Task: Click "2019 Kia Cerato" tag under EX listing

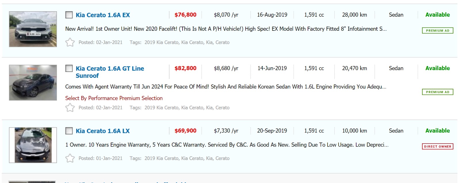Action: click(161, 43)
